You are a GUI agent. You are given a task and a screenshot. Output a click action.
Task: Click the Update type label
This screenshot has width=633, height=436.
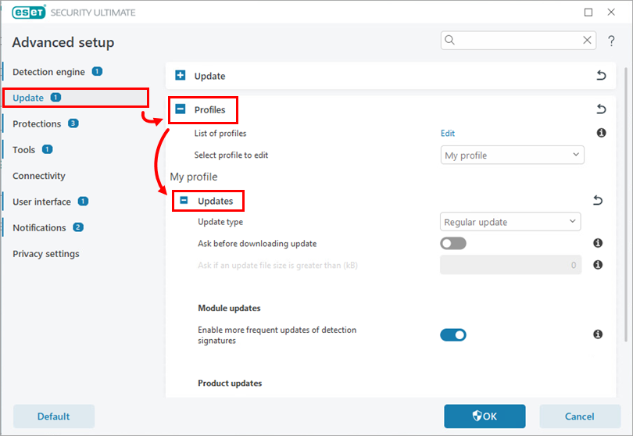(220, 222)
